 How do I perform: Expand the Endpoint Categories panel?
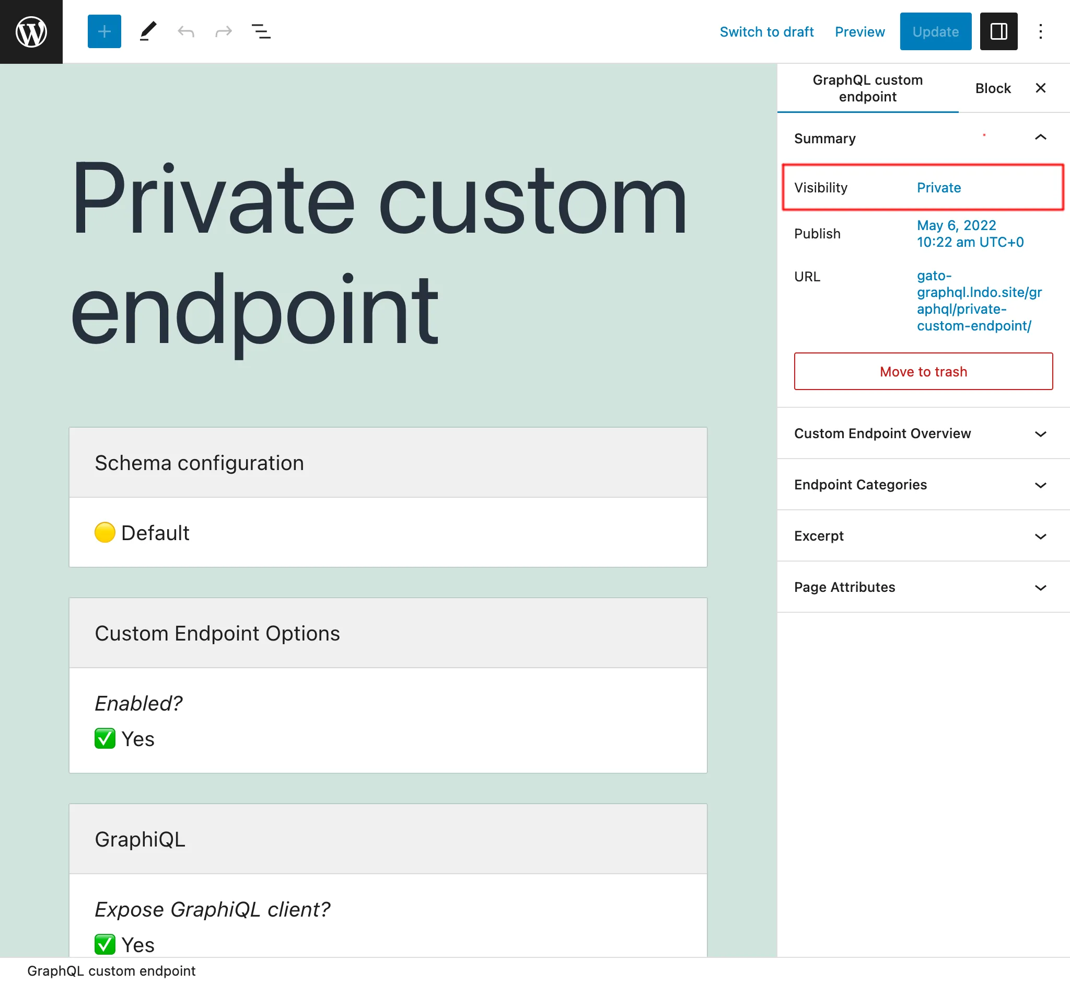click(x=923, y=485)
